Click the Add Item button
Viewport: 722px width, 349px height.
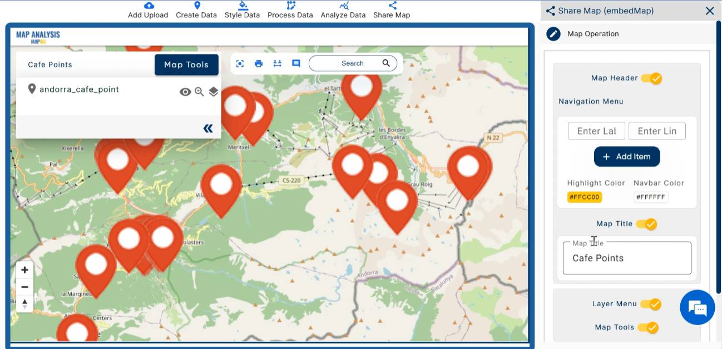(x=627, y=157)
